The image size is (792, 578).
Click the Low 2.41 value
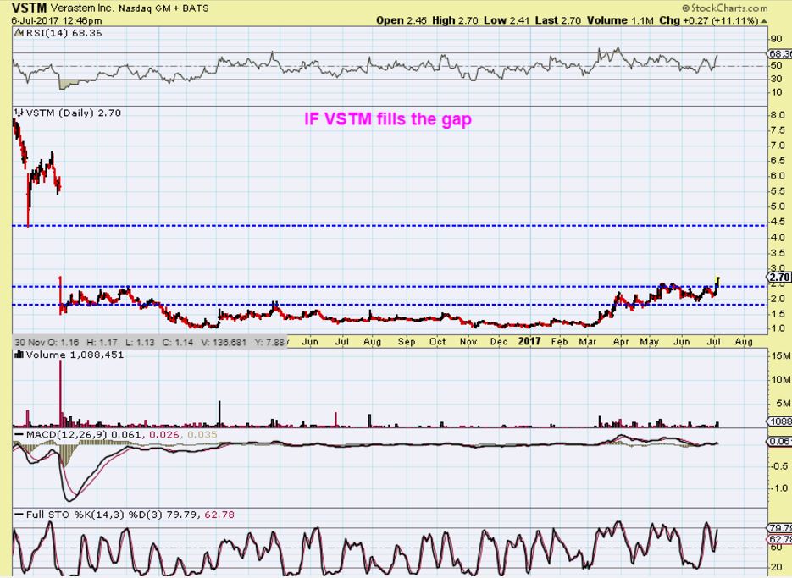point(507,20)
